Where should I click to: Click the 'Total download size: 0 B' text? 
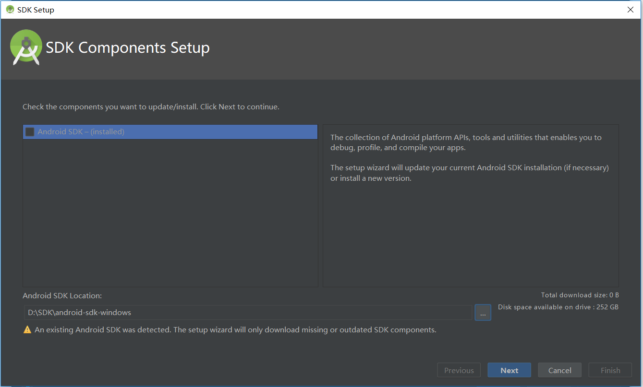pos(580,295)
